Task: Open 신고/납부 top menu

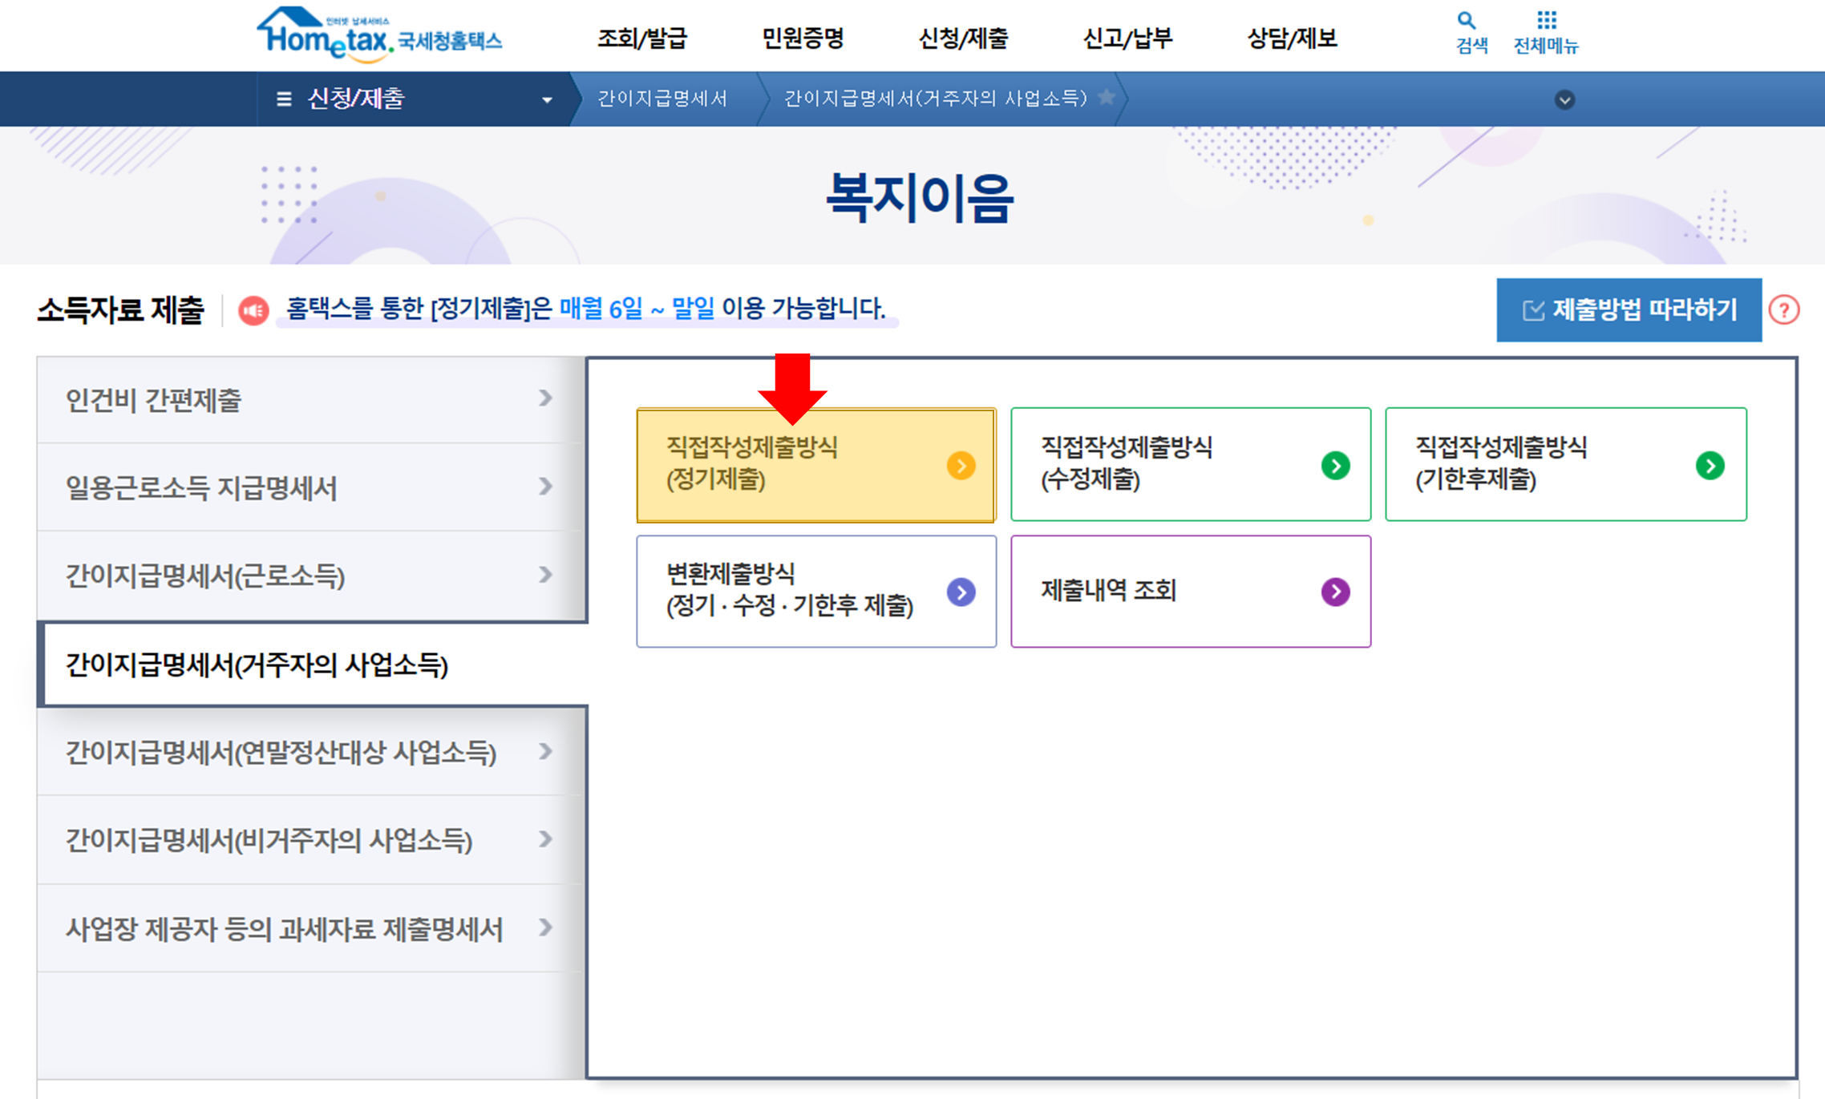Action: click(x=1127, y=38)
